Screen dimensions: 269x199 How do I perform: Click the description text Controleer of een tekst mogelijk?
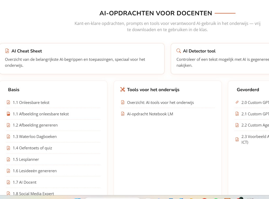tap(223, 62)
